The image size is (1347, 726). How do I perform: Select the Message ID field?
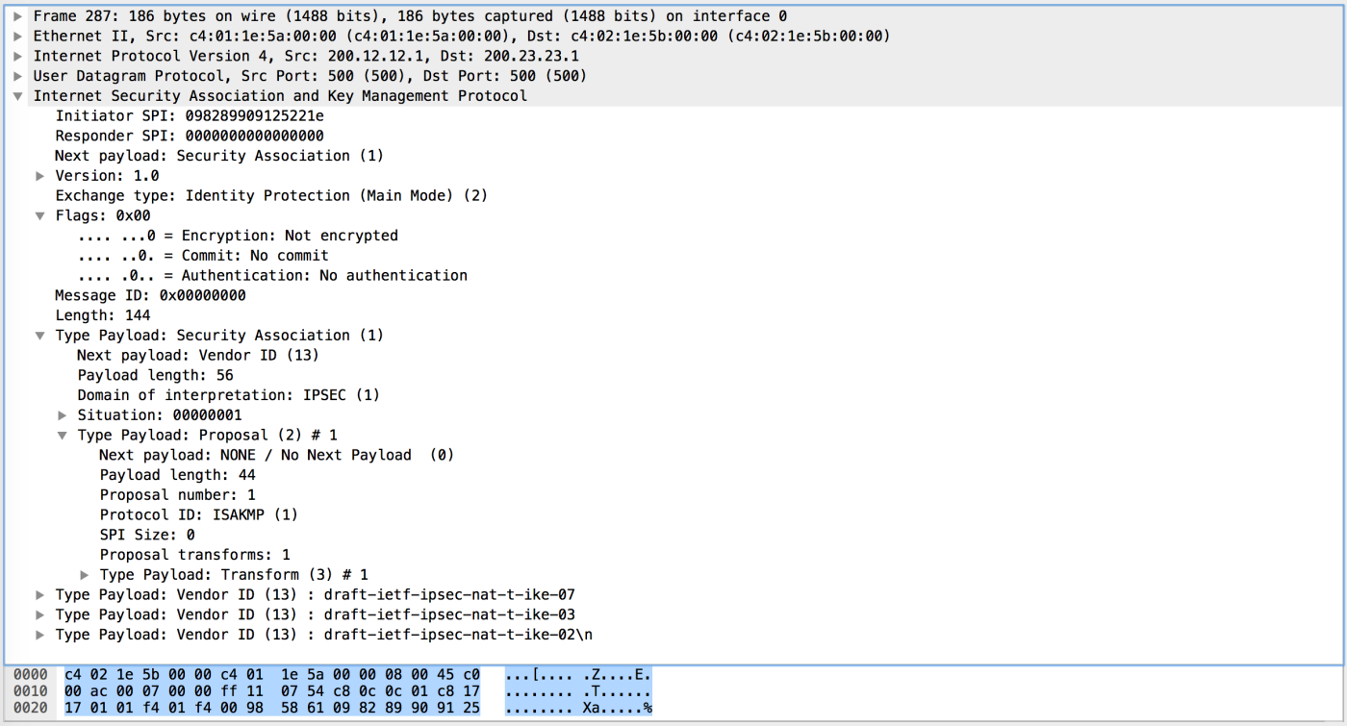point(149,295)
